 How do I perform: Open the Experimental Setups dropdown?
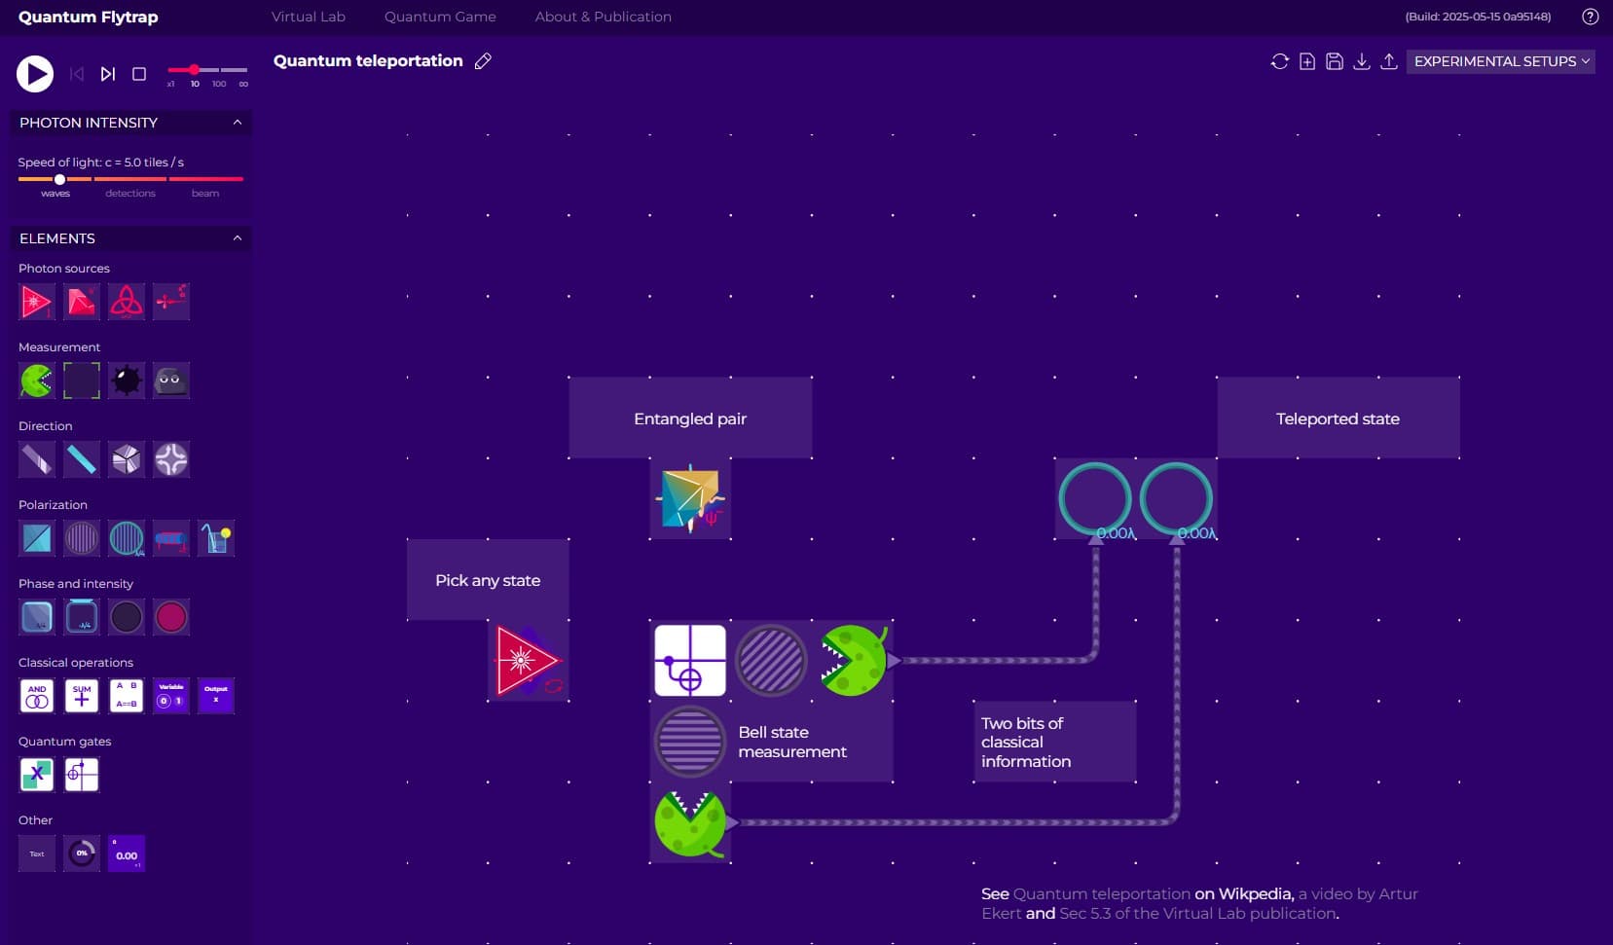click(x=1500, y=61)
